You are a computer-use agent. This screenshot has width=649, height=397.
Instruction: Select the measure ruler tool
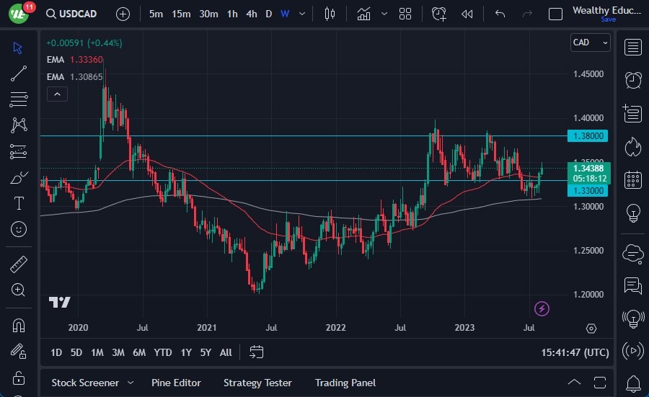pyautogui.click(x=19, y=264)
